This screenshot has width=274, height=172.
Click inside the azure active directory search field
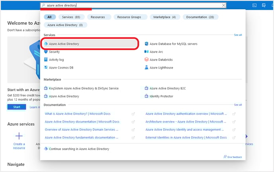[133, 5]
